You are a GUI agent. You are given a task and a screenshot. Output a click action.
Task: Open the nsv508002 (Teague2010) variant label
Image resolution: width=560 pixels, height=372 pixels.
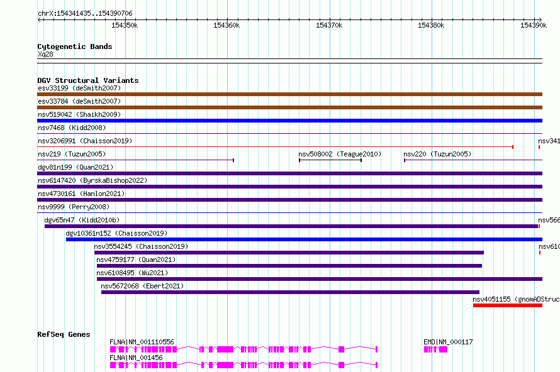[x=340, y=154]
